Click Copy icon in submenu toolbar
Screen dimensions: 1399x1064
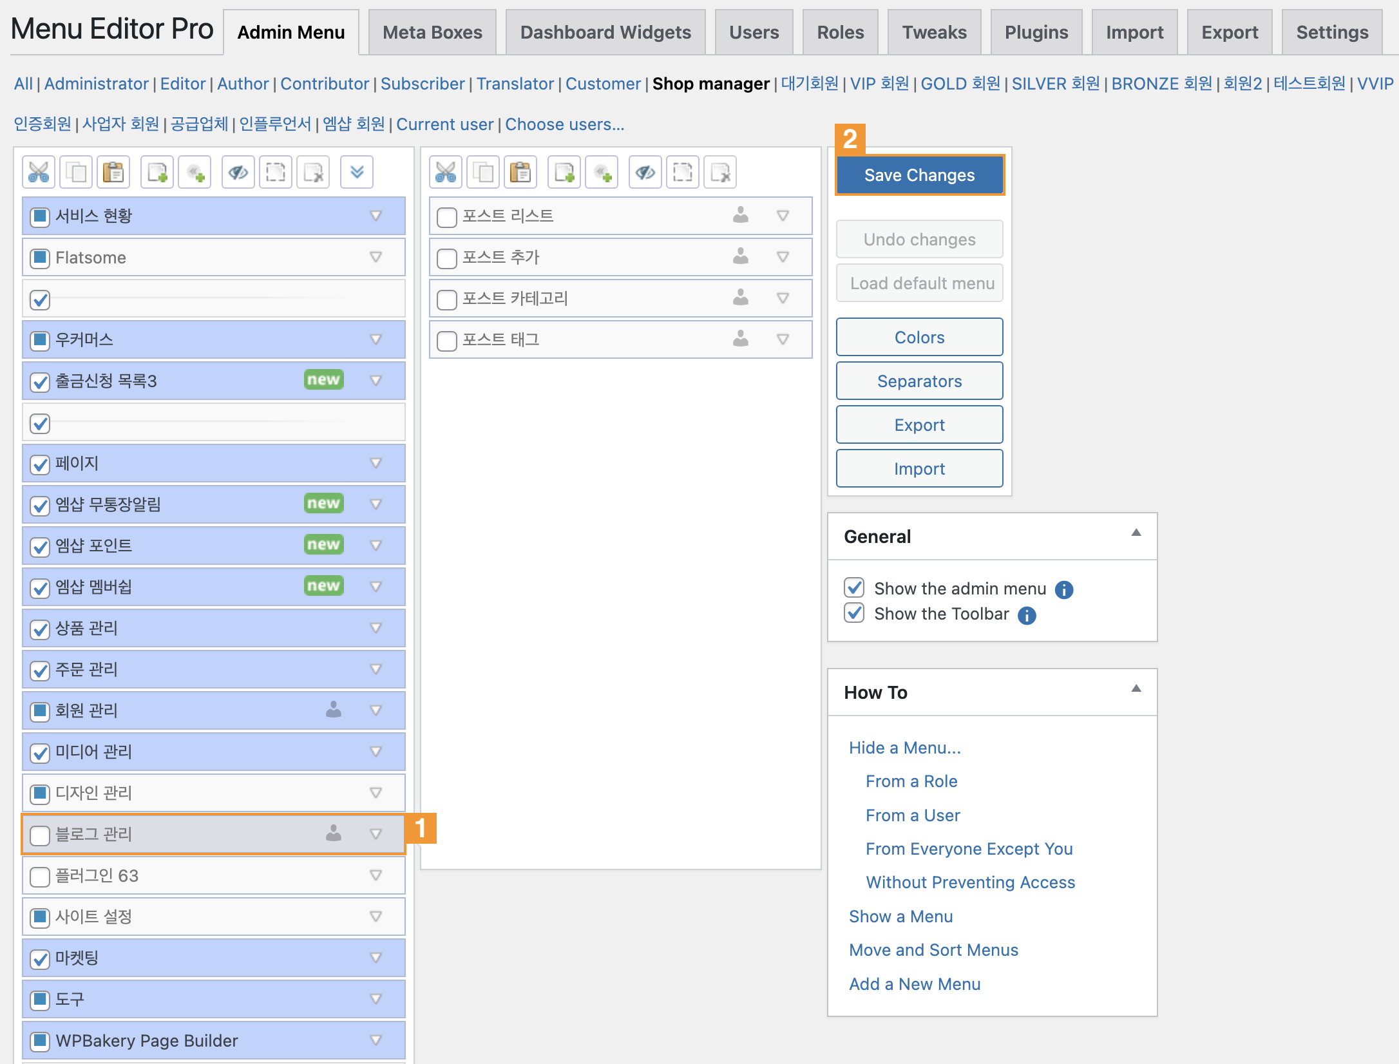(x=483, y=172)
